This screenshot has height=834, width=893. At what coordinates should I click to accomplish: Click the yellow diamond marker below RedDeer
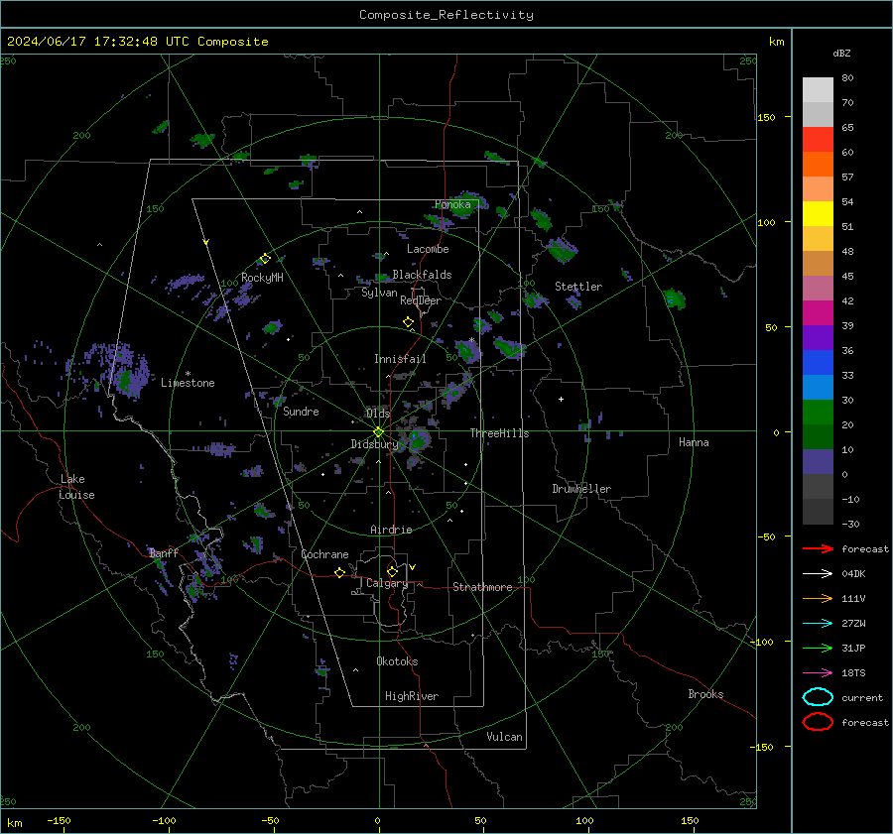tap(408, 322)
